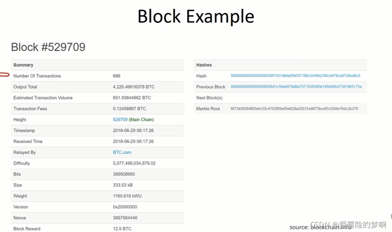Select the Bits value 389508950
The height and width of the screenshot is (232, 392).
tap(124, 174)
